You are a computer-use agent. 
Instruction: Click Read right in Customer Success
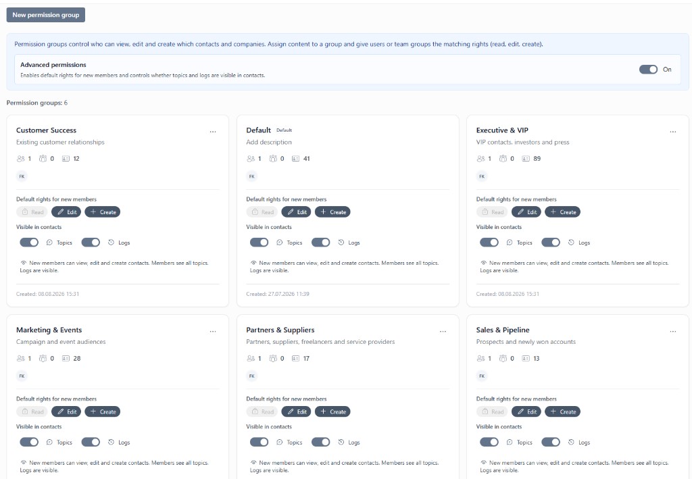click(x=32, y=211)
